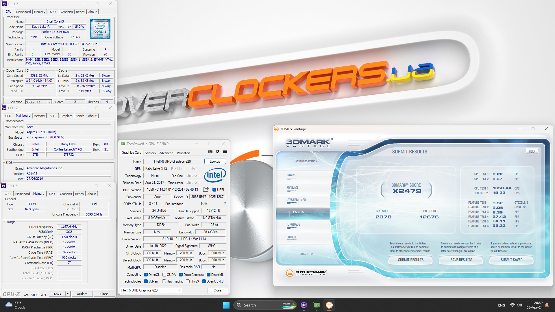Open UPGRADE in 3DMark sidebar
Viewport: 555px width, 312px height.
click(x=294, y=224)
